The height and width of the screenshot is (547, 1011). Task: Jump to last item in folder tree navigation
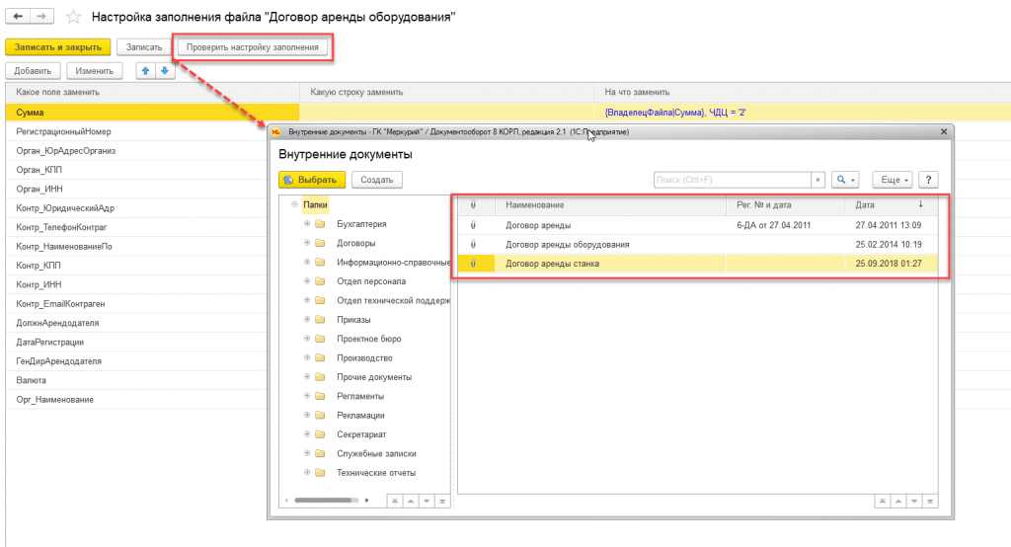tap(442, 502)
